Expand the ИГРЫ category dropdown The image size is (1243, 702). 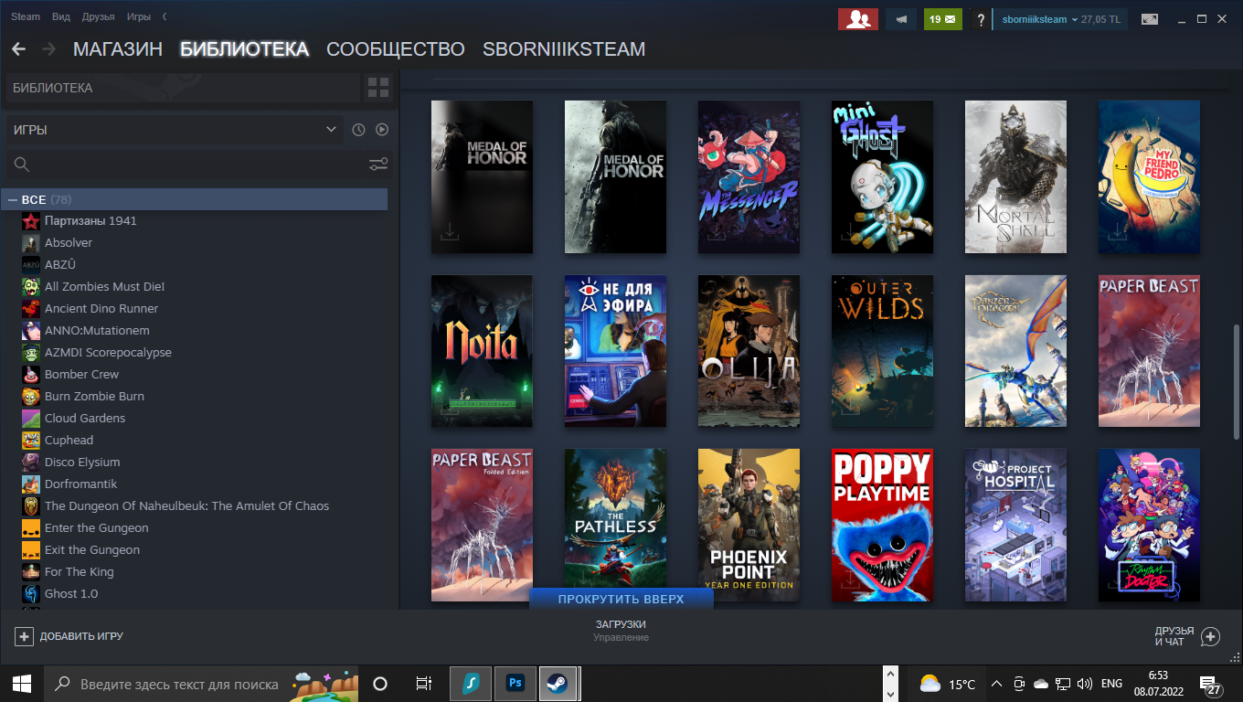coord(174,130)
